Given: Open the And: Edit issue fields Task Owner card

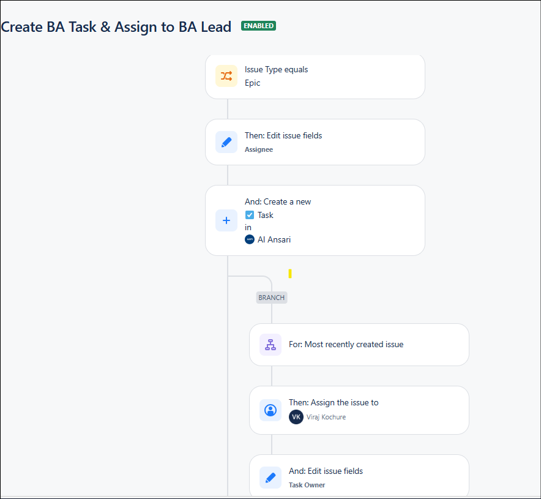Looking at the screenshot, I should pos(359,476).
